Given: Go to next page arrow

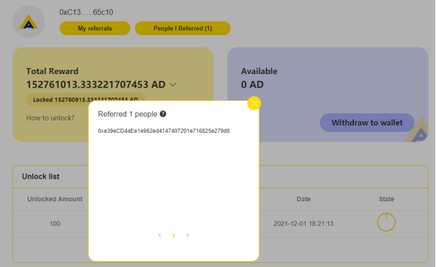Looking at the screenshot, I should 187,235.
